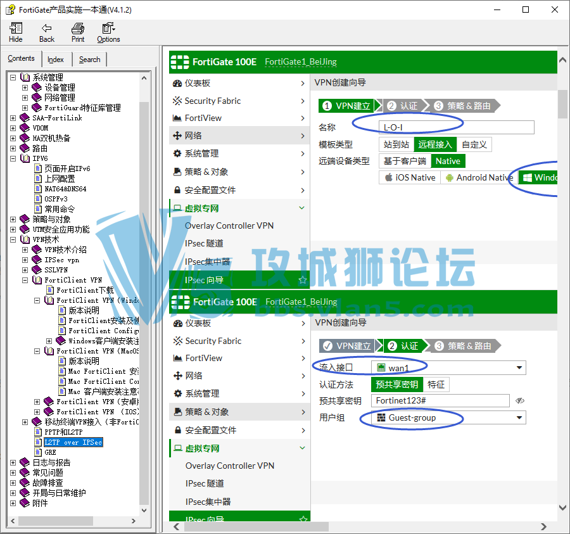Viewport: 570px width, 534px height.
Task: Open the FortiClient下载 topic
Action: (85, 290)
